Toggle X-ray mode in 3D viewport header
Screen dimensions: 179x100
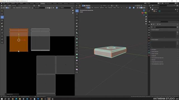[x=137, y=8]
